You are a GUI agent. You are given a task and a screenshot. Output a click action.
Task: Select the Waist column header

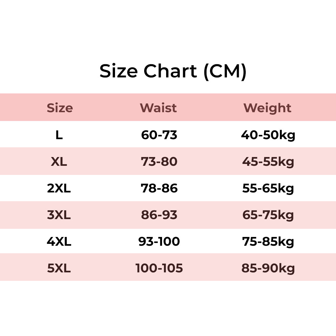pyautogui.click(x=158, y=108)
